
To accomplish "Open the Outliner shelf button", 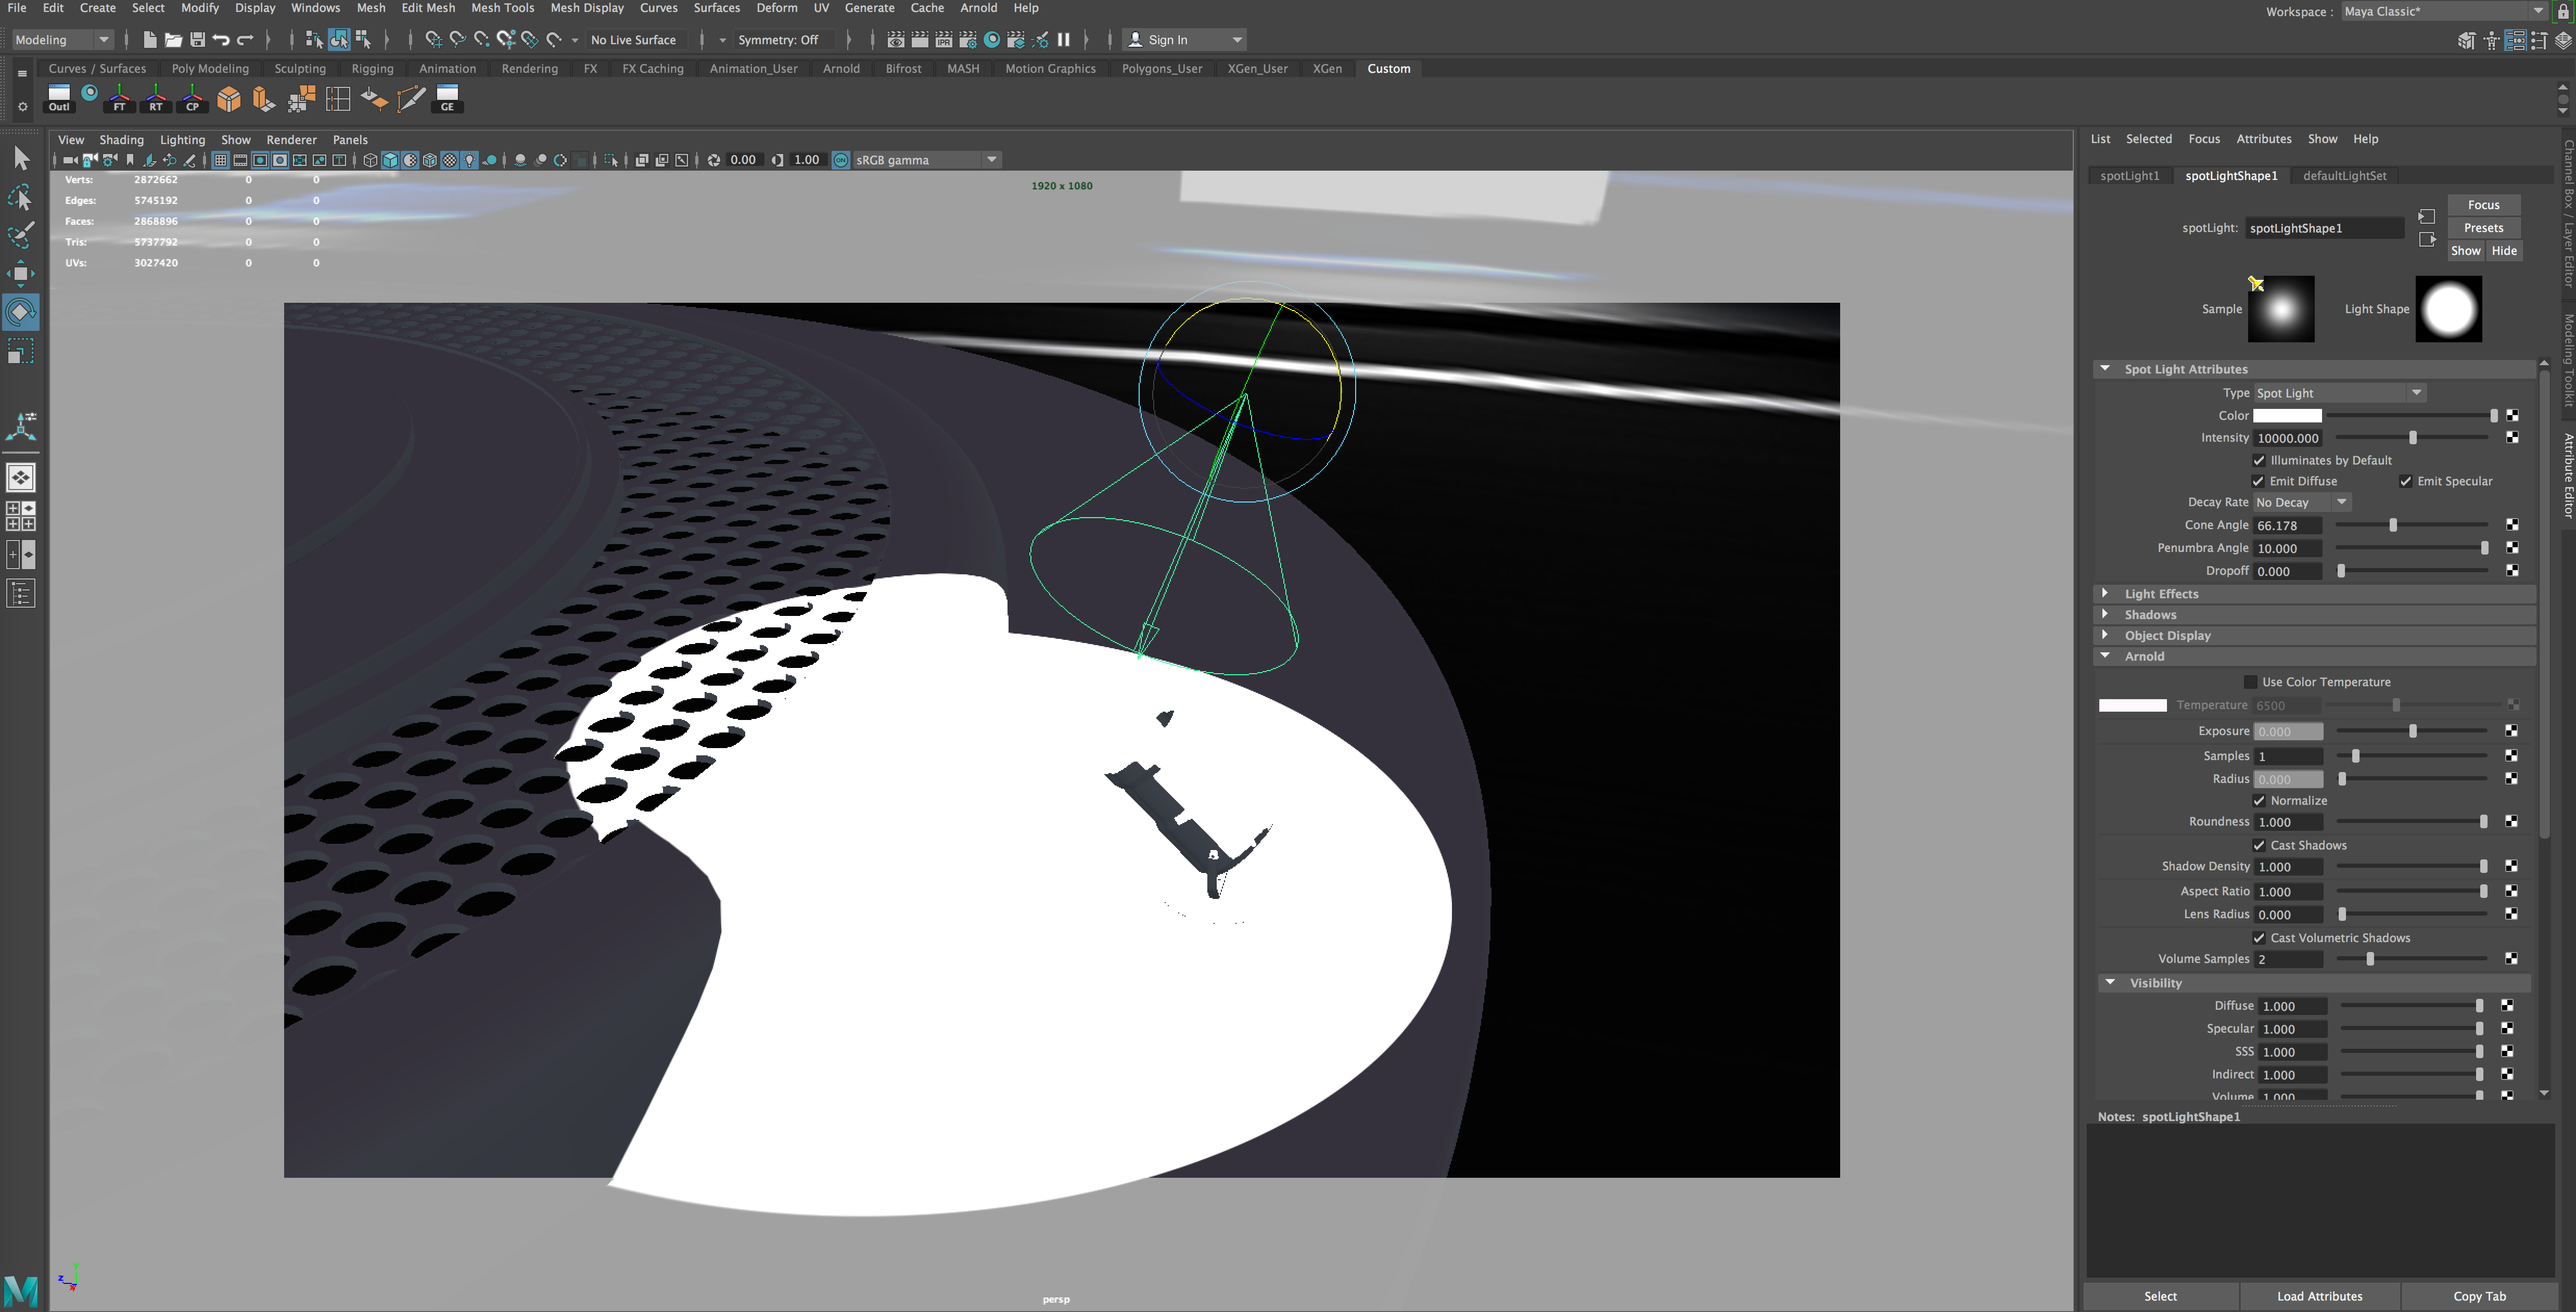I will coord(59,98).
